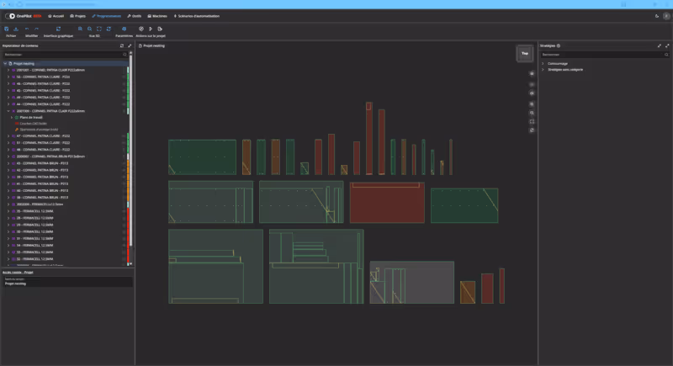The height and width of the screenshot is (366, 673).
Task: Click the Top view cube
Action: tap(524, 53)
